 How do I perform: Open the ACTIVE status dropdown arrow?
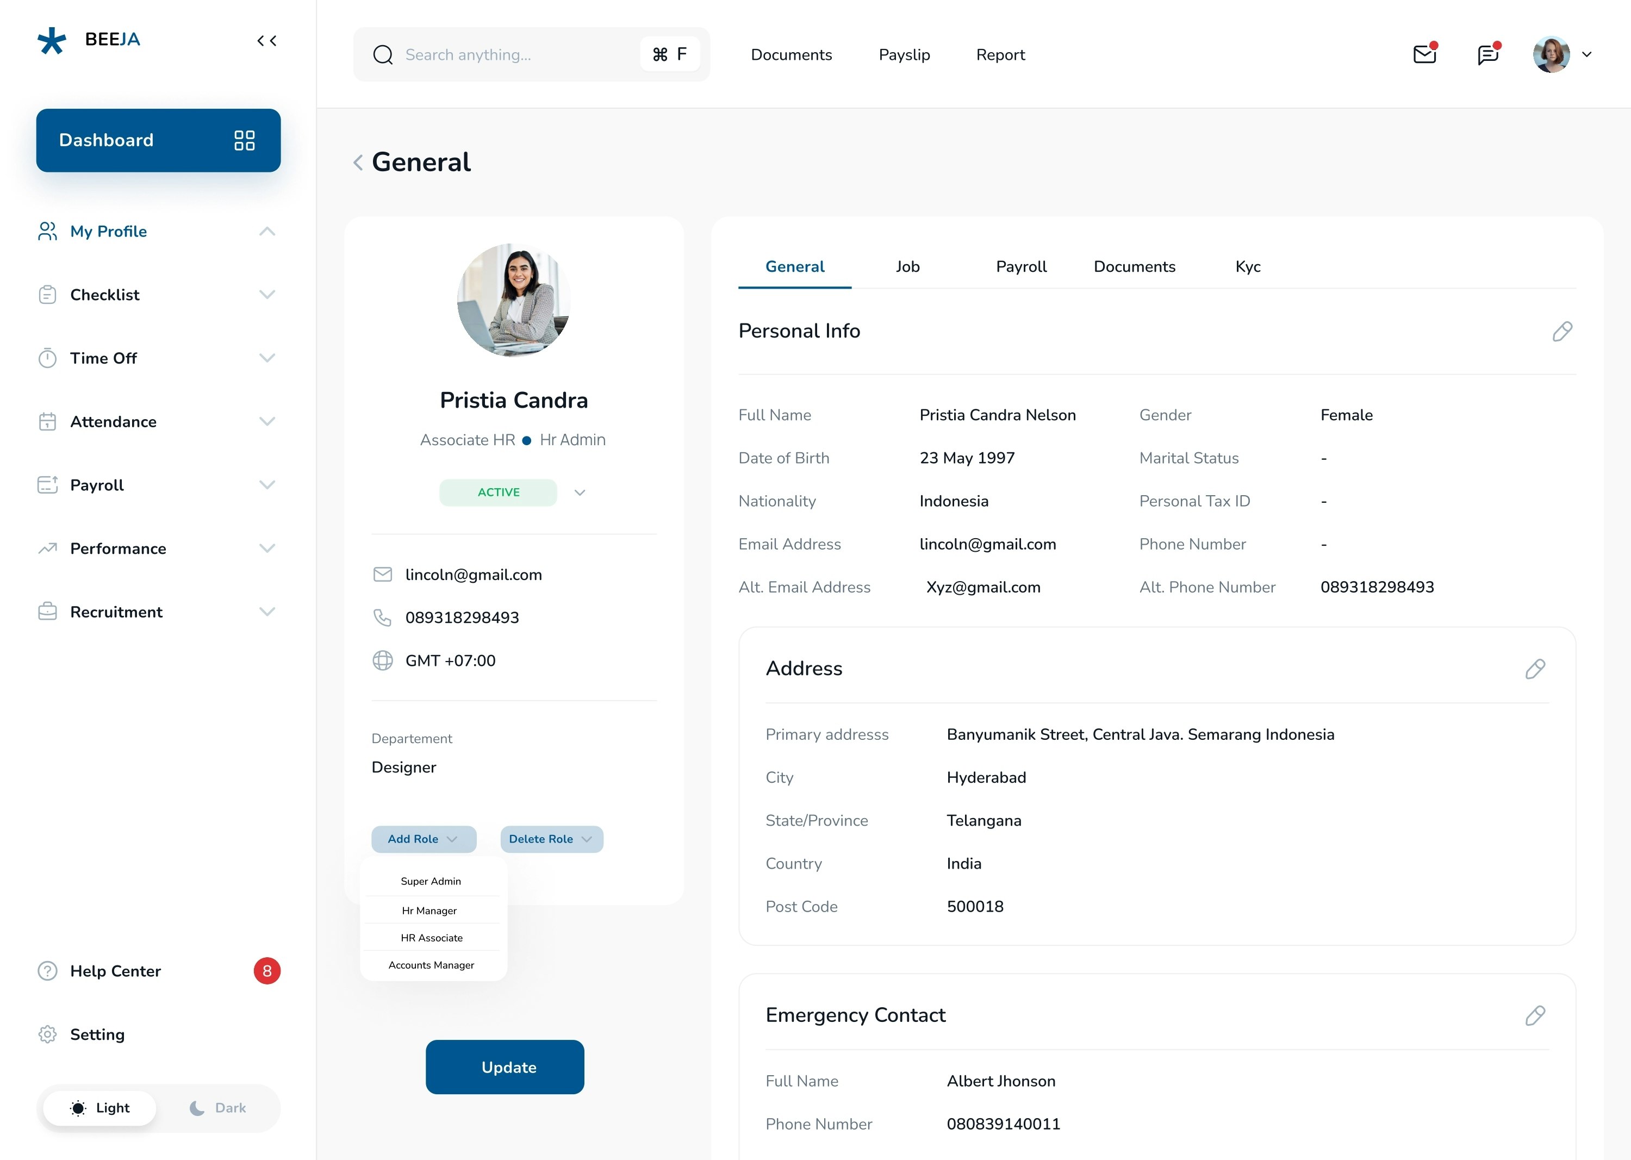pyautogui.click(x=580, y=493)
